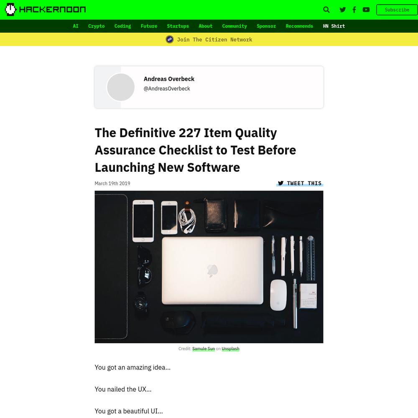Open the HN Shirt link
The height and width of the screenshot is (418, 418).
point(334,26)
